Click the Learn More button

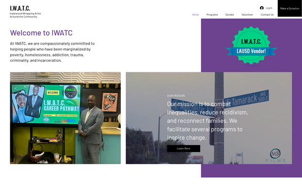(184, 149)
